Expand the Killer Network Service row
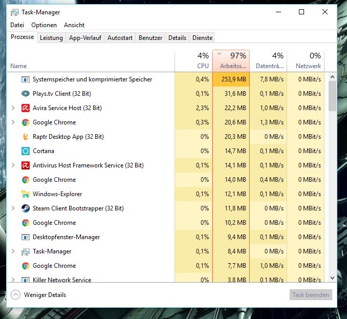 coord(13,280)
